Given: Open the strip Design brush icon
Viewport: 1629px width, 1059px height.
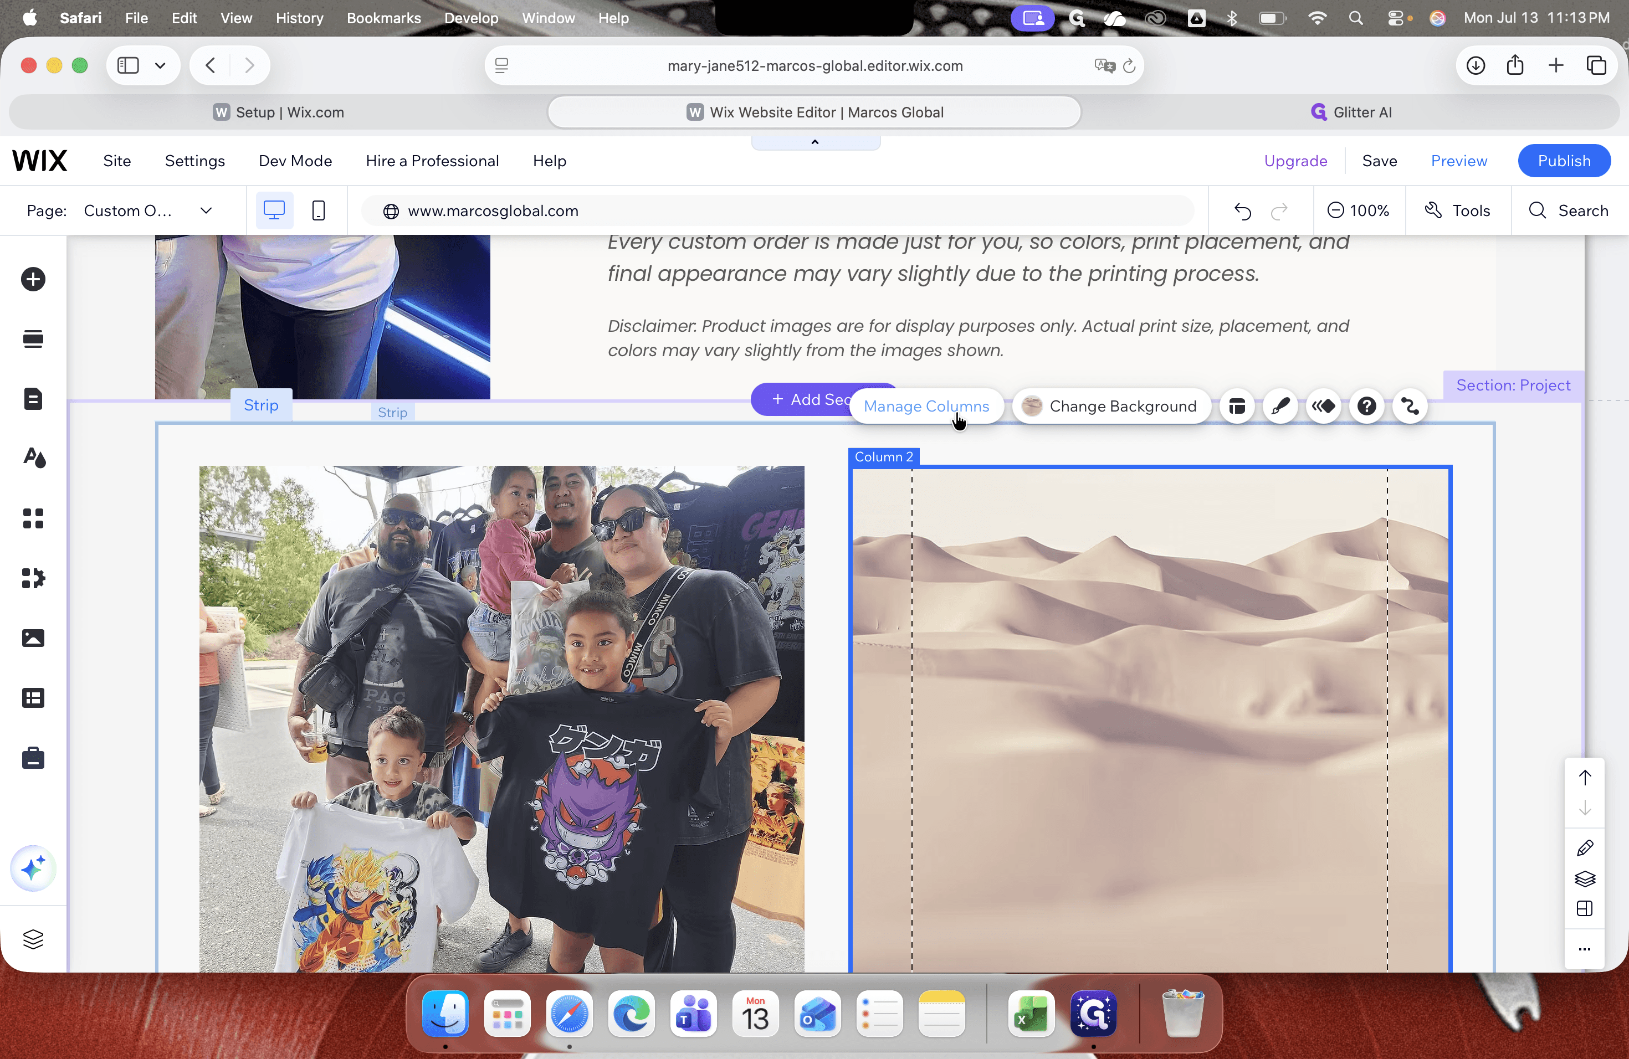Looking at the screenshot, I should (1280, 407).
